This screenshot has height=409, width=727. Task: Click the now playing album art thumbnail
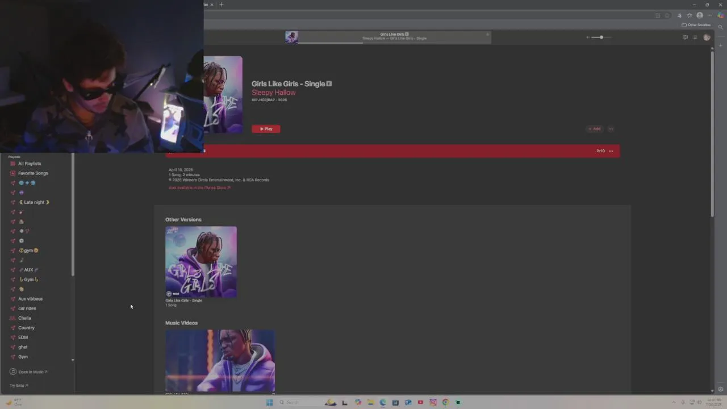point(291,37)
